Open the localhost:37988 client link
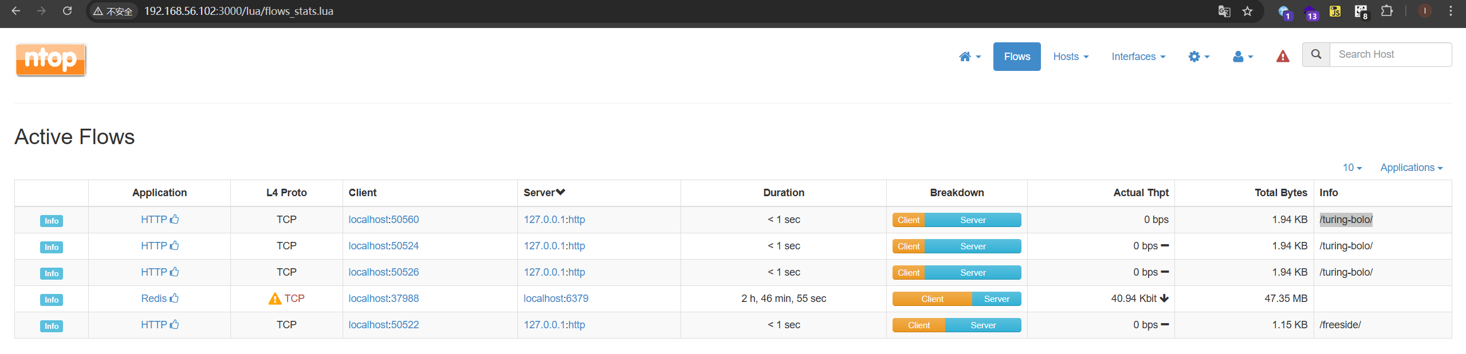This screenshot has width=1466, height=354. click(x=383, y=299)
